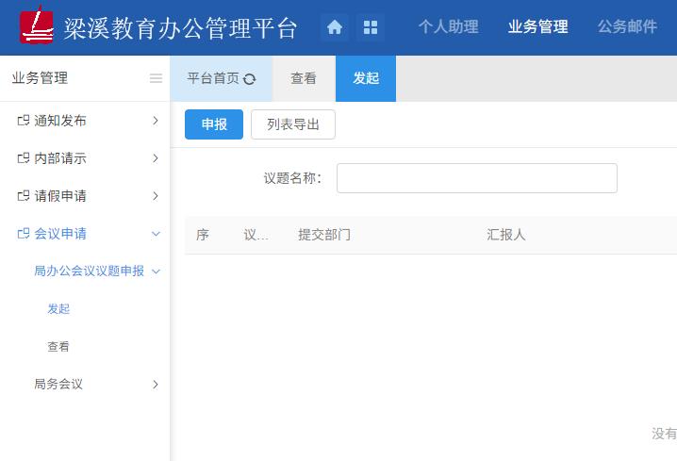Expand the 请假申请 chevron
This screenshot has width=677, height=461.
pyautogui.click(x=156, y=196)
